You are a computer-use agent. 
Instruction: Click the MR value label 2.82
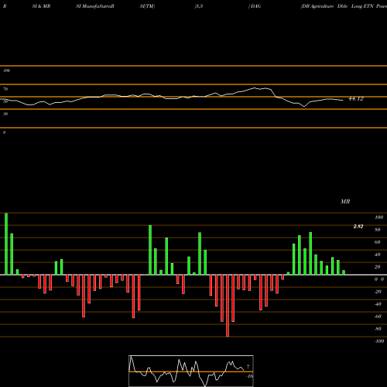pyautogui.click(x=358, y=226)
